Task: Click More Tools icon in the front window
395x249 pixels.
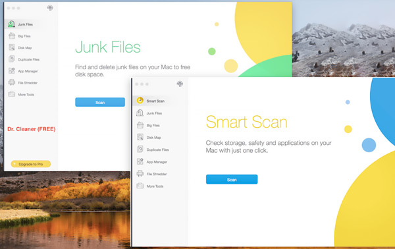Action: point(140,186)
